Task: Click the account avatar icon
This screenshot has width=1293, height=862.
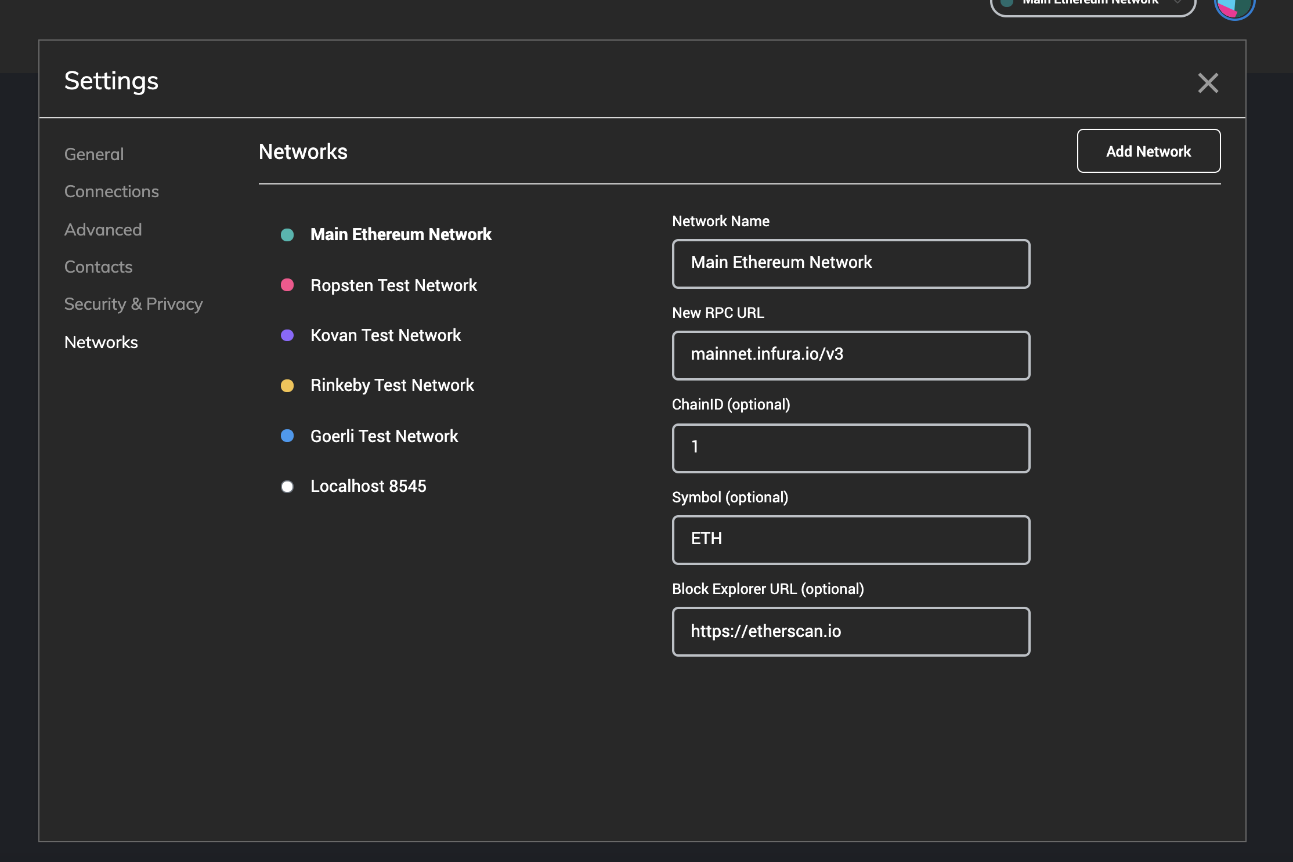Action: click(1234, 7)
